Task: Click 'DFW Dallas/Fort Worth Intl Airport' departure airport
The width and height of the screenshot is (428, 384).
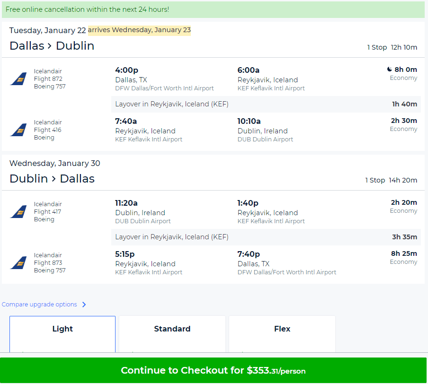Action: pos(164,88)
